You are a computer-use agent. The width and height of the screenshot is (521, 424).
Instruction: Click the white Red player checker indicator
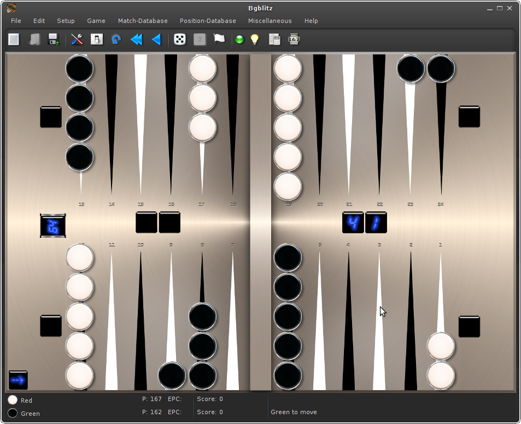tap(13, 401)
